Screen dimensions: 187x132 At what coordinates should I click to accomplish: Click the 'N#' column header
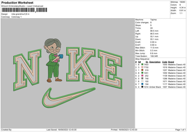(139, 62)
